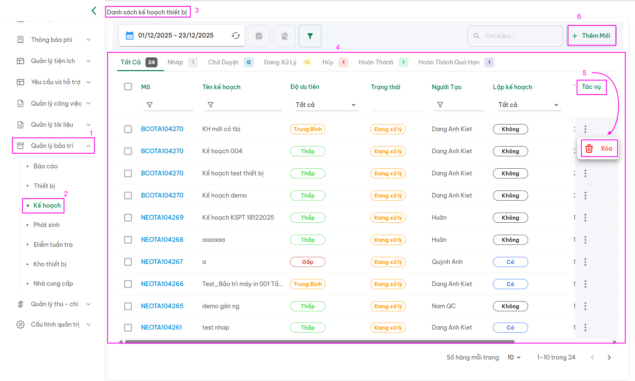Click the Thêm Mới button
The image size is (635, 381).
click(x=591, y=36)
